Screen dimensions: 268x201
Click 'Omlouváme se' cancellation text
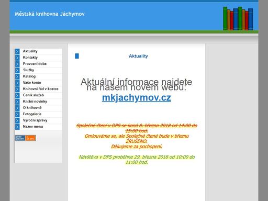[137, 139]
